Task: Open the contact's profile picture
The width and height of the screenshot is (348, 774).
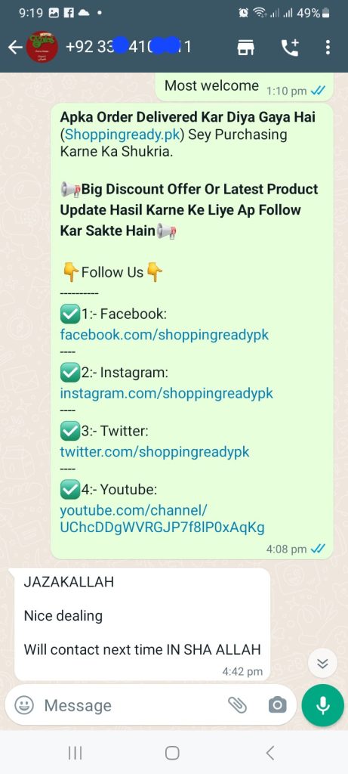Action: click(x=42, y=47)
